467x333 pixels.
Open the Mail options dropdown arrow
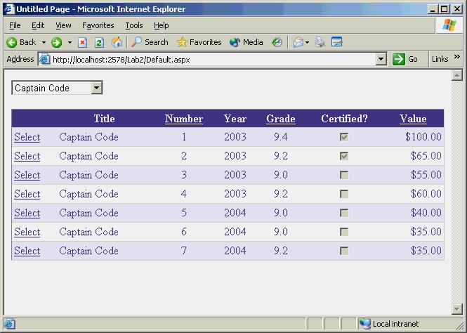tap(308, 43)
